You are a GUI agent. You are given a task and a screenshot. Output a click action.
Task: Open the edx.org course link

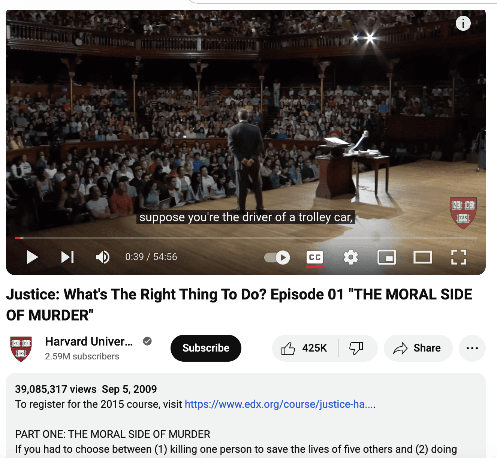(x=280, y=404)
